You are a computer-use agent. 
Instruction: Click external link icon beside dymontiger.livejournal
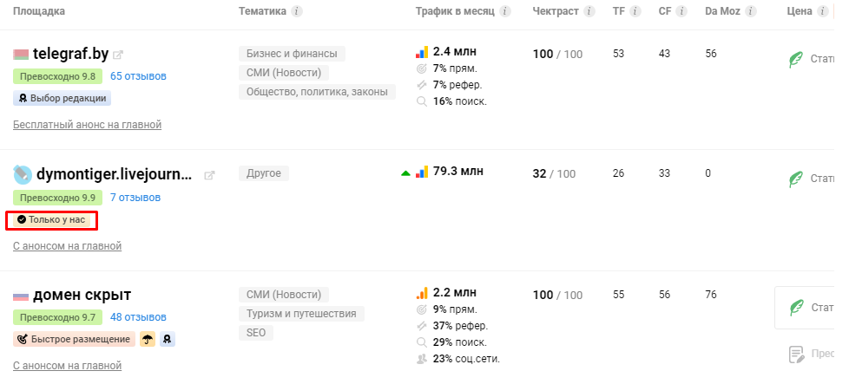(209, 176)
